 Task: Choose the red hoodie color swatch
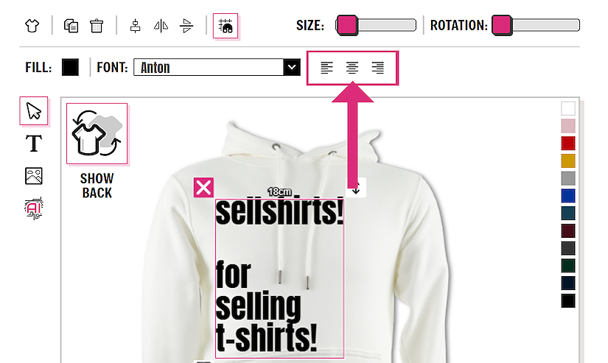click(x=568, y=143)
